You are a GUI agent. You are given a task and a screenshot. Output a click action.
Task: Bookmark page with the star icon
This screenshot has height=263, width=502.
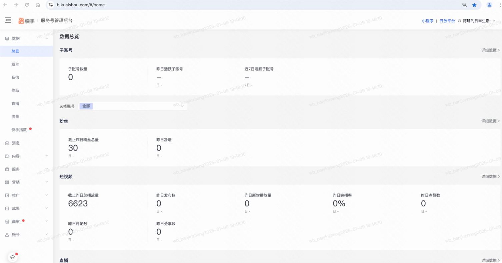point(474,5)
